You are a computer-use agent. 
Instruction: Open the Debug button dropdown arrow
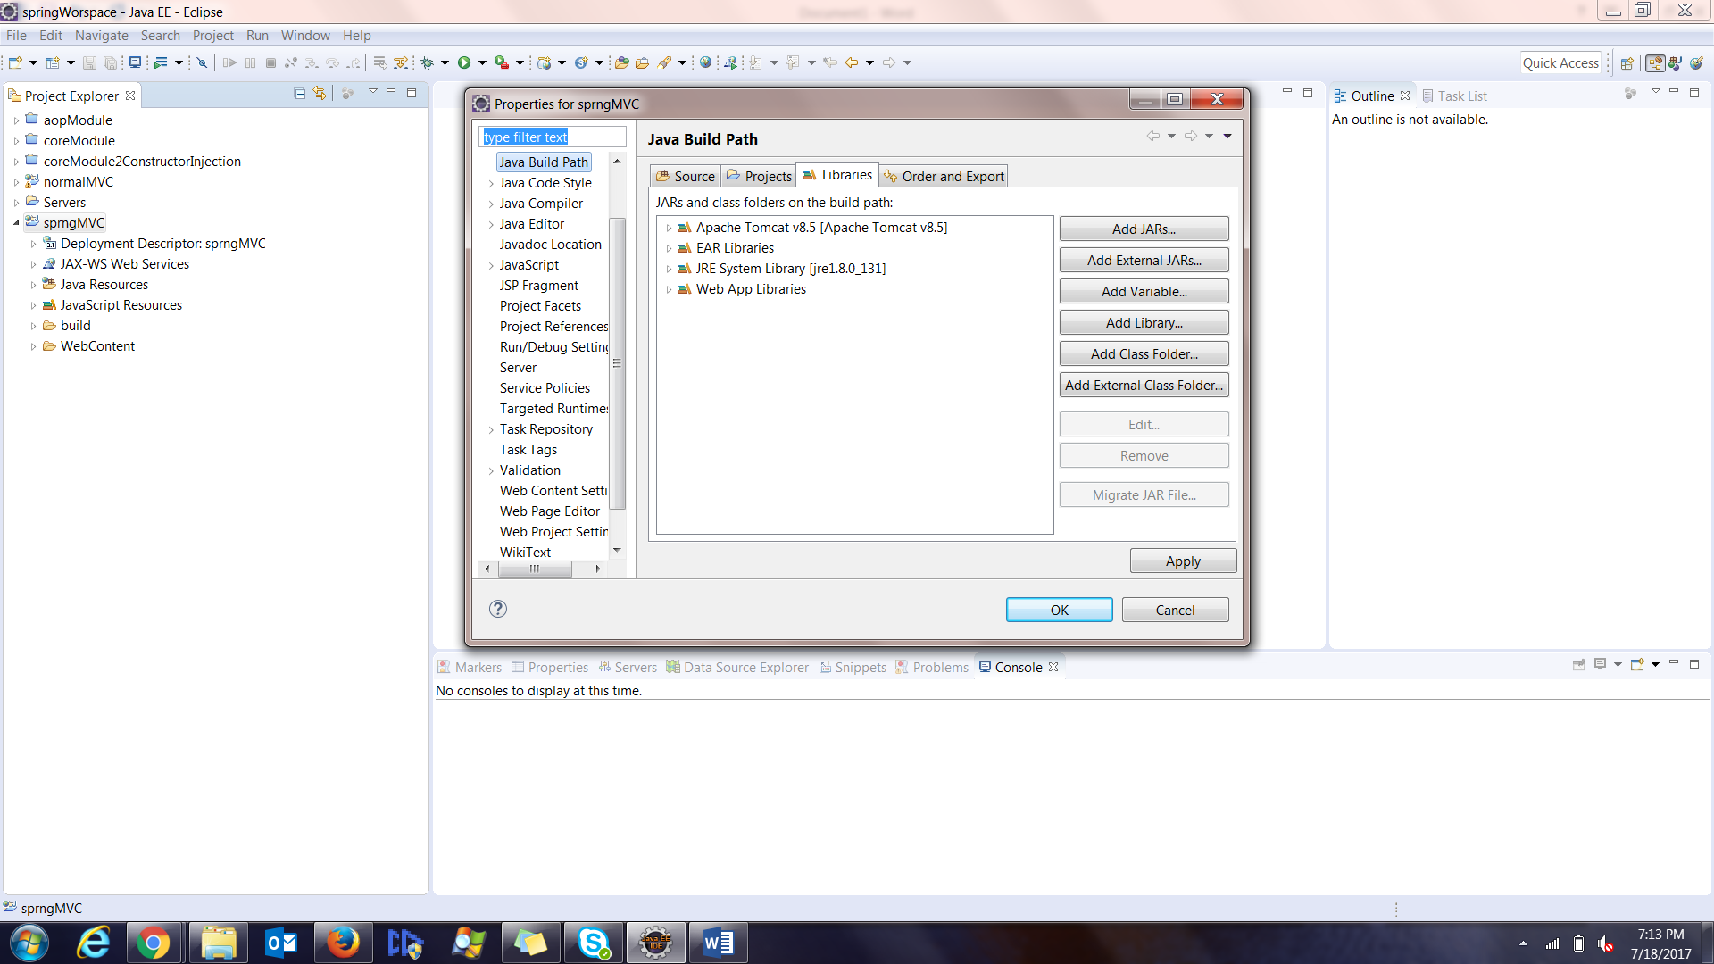pyautogui.click(x=445, y=62)
